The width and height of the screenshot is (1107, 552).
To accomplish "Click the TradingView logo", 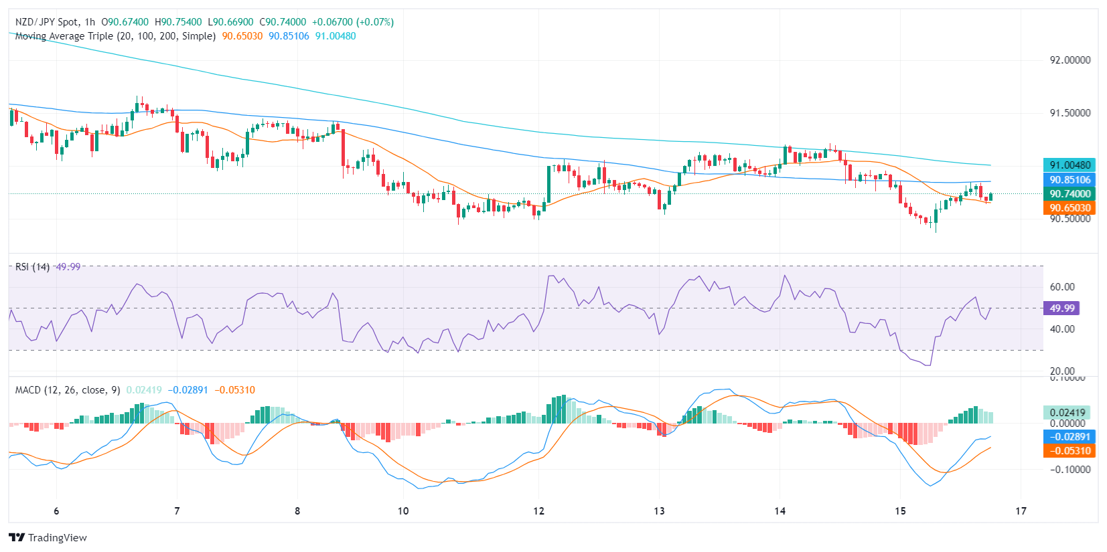I will (48, 537).
